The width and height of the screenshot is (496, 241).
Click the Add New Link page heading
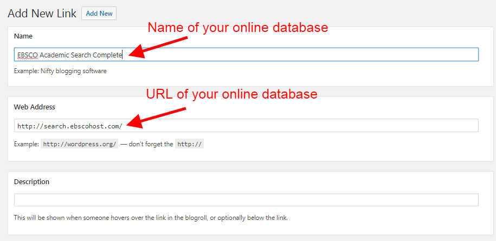point(42,14)
